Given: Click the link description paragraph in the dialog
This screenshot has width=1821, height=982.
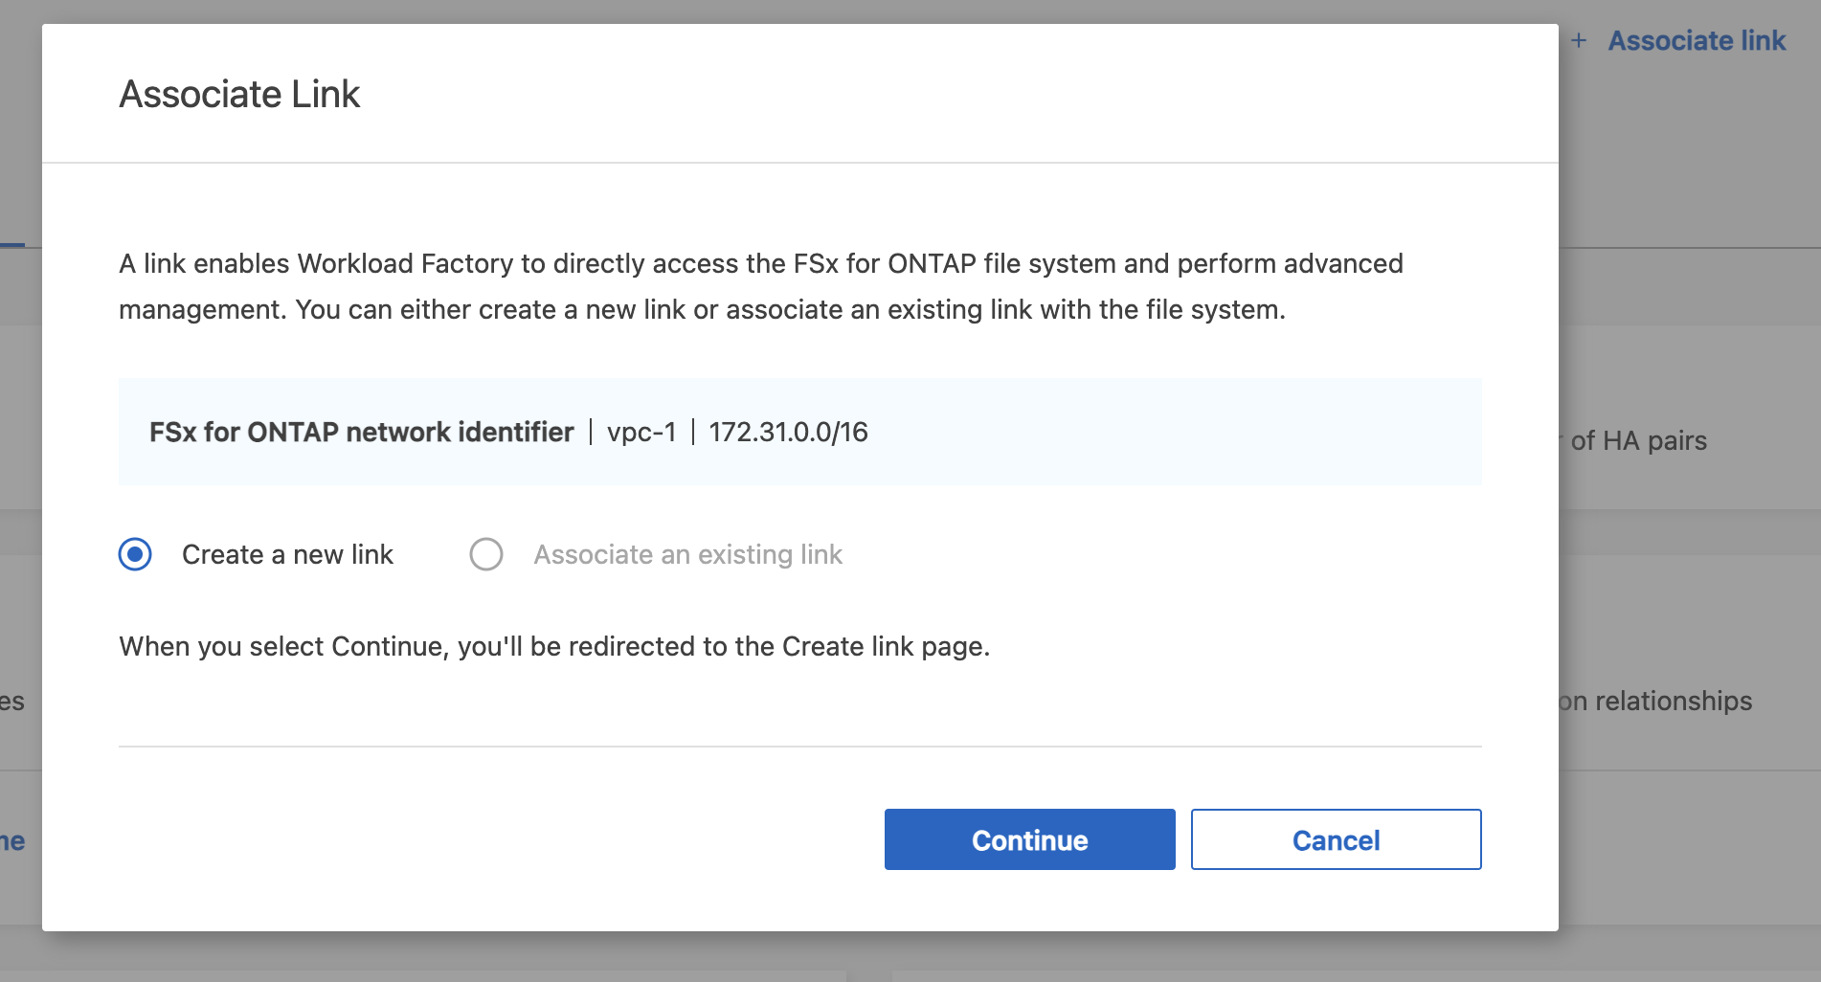Looking at the screenshot, I should coord(761,286).
